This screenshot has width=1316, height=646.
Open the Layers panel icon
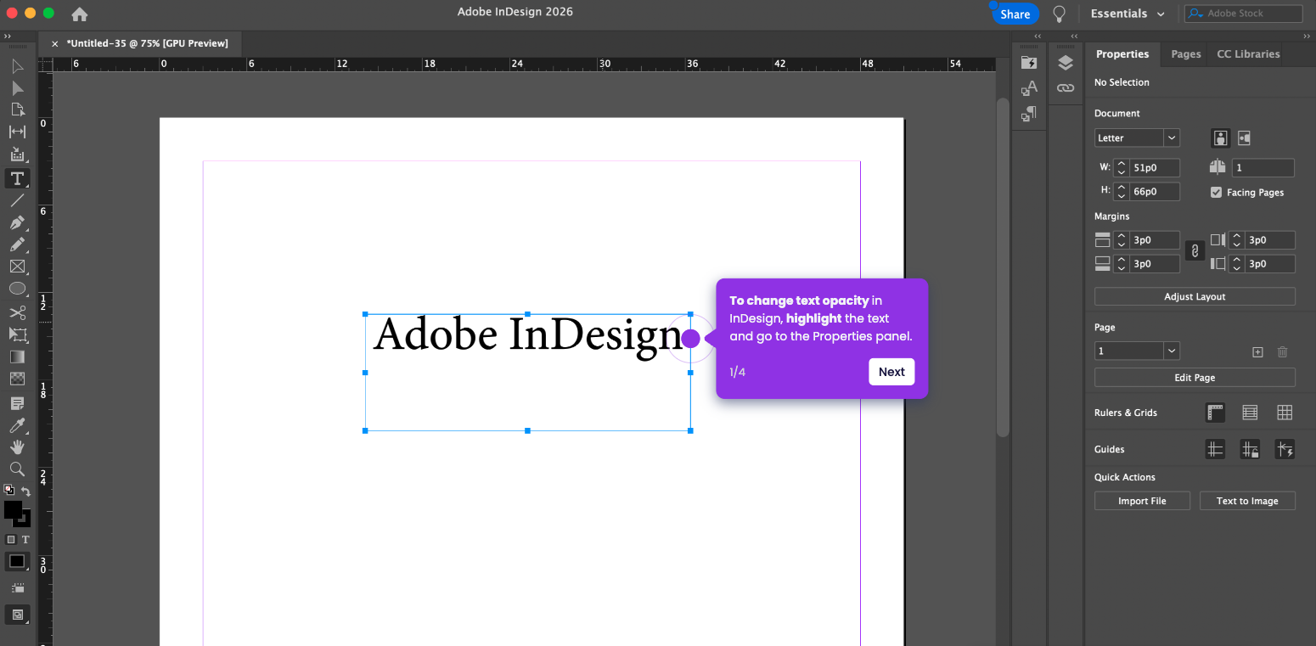click(1066, 64)
